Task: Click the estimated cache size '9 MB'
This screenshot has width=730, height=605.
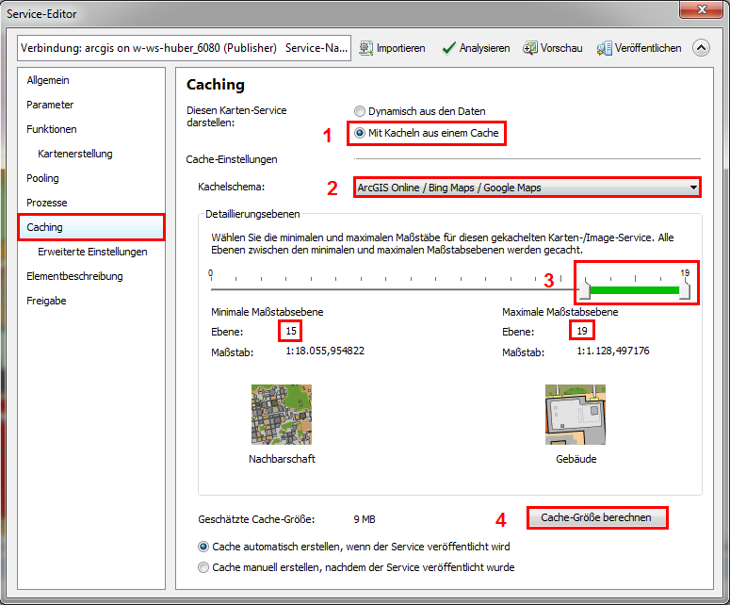Action: pyautogui.click(x=365, y=519)
